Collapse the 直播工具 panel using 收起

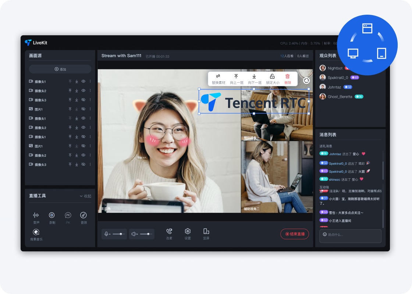[x=85, y=196]
